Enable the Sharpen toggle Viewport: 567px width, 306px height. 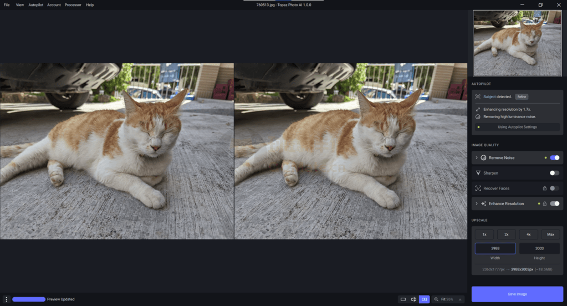click(554, 173)
